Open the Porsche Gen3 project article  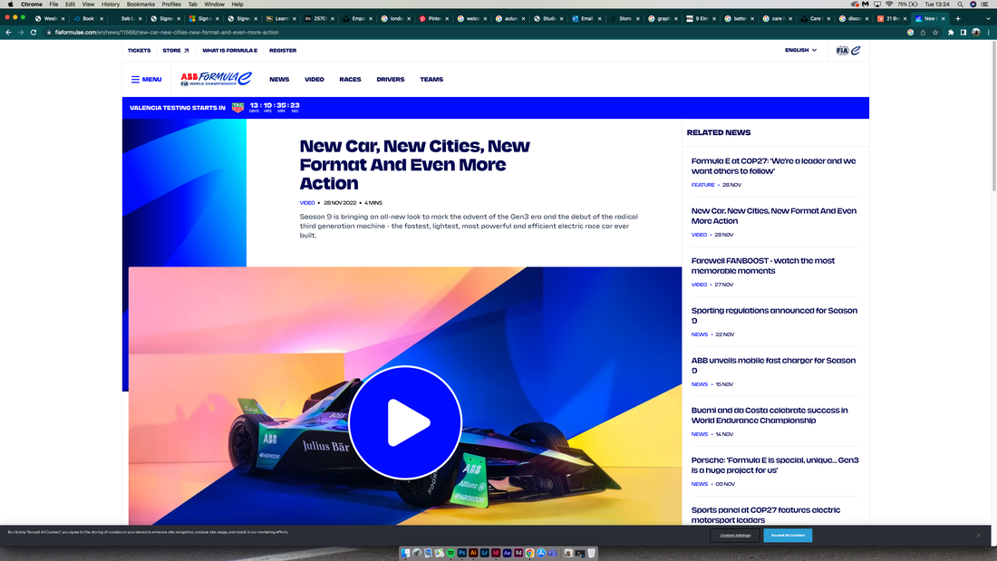[x=775, y=465]
